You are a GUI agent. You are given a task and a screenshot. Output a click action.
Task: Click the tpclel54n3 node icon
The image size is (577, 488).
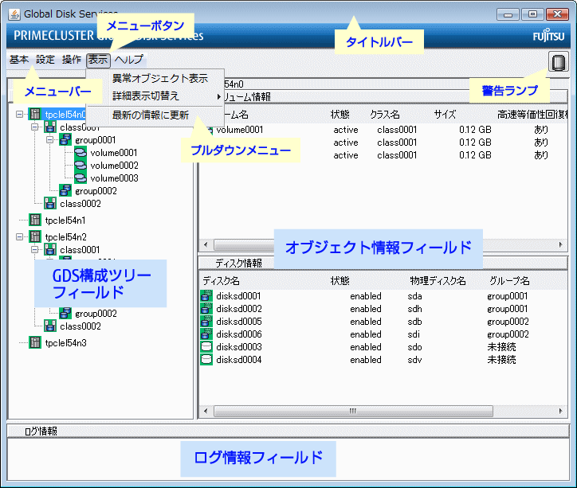(35, 343)
